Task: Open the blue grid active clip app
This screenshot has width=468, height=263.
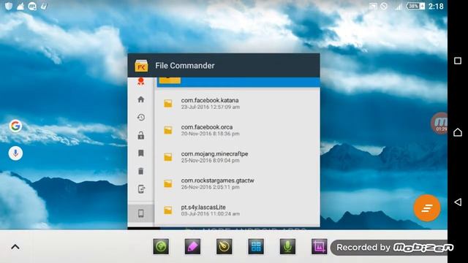Action: pyautogui.click(x=256, y=247)
